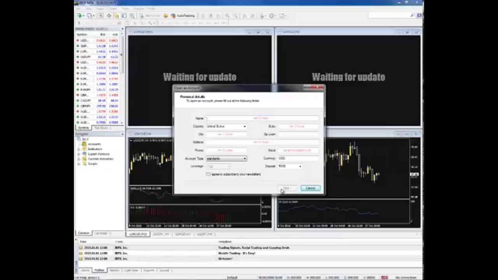Open the Tools menu
498x280 pixels.
pyautogui.click(x=125, y=9)
